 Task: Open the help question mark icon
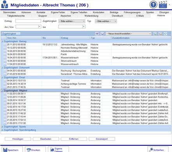tap(153, 5)
